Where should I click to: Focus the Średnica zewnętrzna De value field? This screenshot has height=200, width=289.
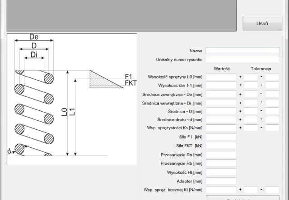[221, 94]
